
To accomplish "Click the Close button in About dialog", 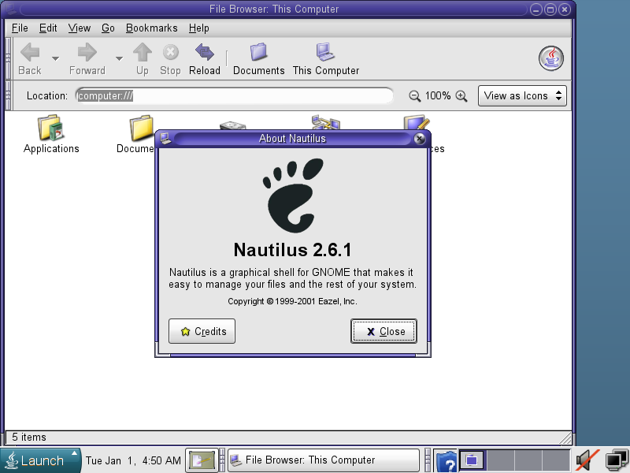I will coord(384,331).
